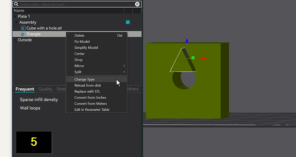Click the red X-axis arrow of the gizmo
Image resolution: width=296 pixels, height=157 pixels.
pyautogui.click(x=205, y=59)
